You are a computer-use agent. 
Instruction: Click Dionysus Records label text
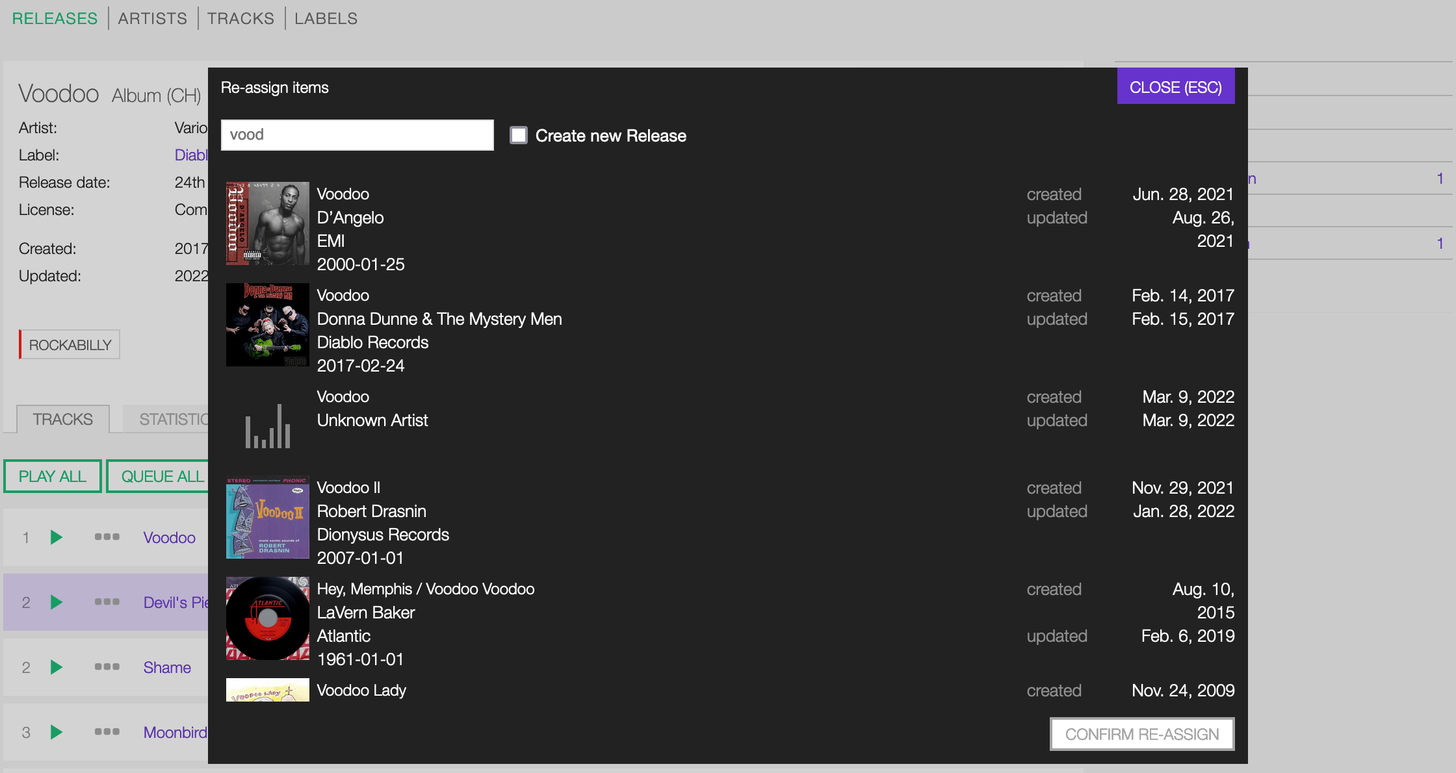383,535
